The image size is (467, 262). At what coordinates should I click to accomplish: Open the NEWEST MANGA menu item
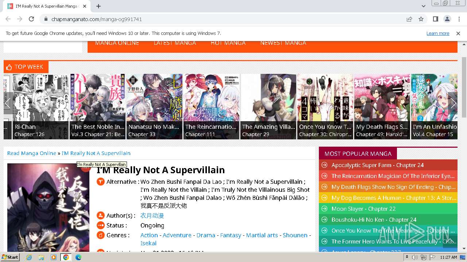(283, 43)
